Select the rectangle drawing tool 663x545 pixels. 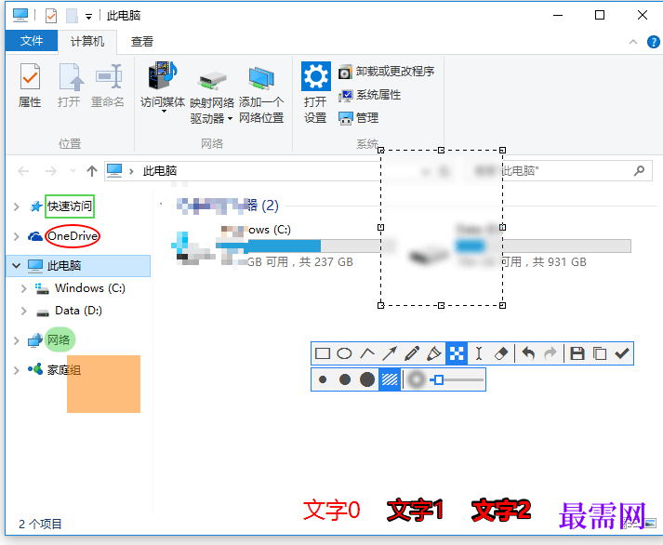(323, 353)
